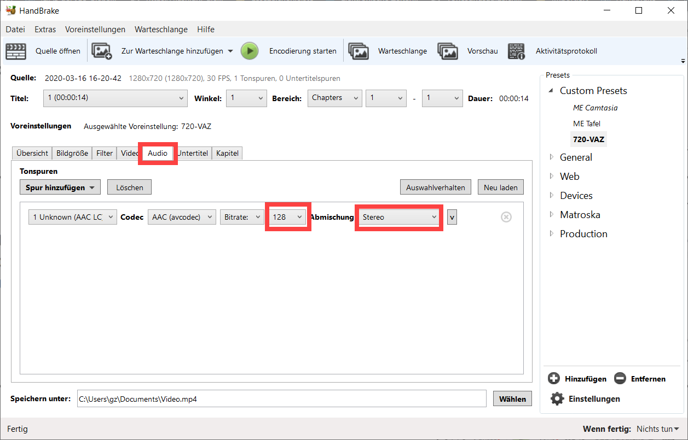Open the Warteschlange menu
The height and width of the screenshot is (440, 688).
tap(161, 30)
